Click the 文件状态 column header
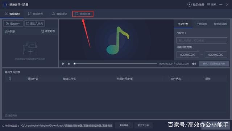This screenshot has width=232, height=131. pyautogui.click(x=175, y=79)
